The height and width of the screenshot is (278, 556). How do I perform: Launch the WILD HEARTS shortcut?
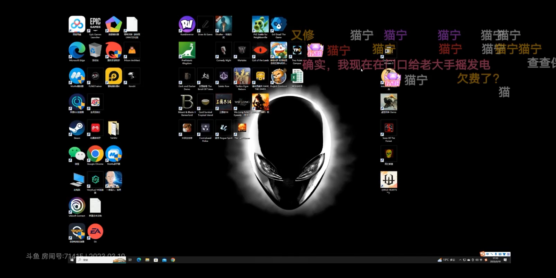[389, 182]
